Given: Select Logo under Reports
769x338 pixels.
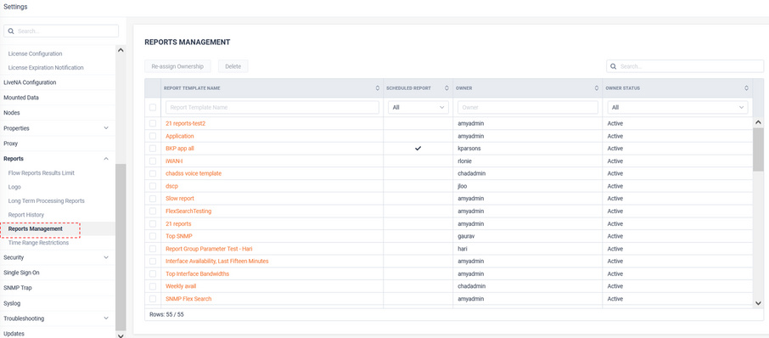Looking at the screenshot, I should 14,187.
